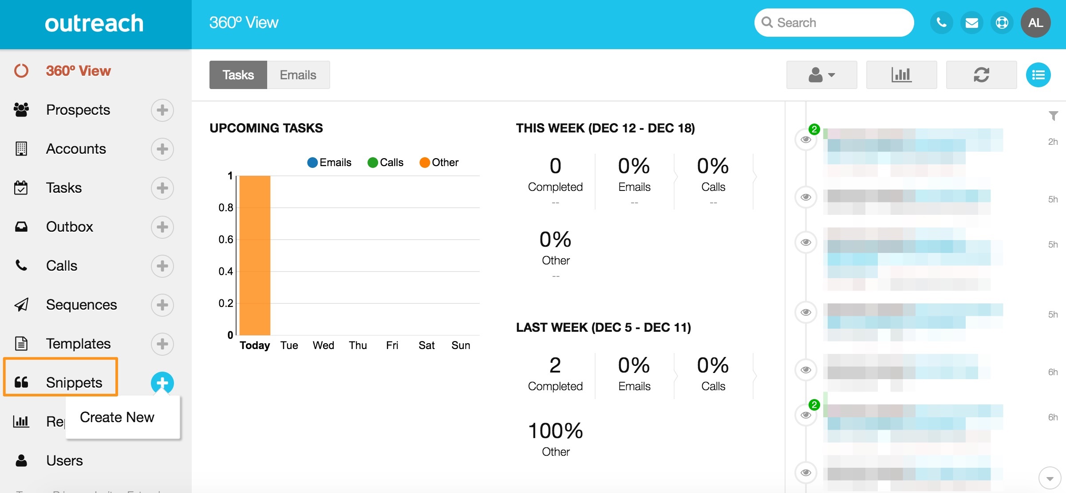This screenshot has width=1066, height=493.
Task: Click the lifesaver support icon
Action: pos(1002,23)
